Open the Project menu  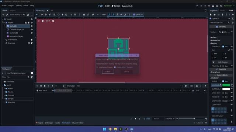point(11,5)
